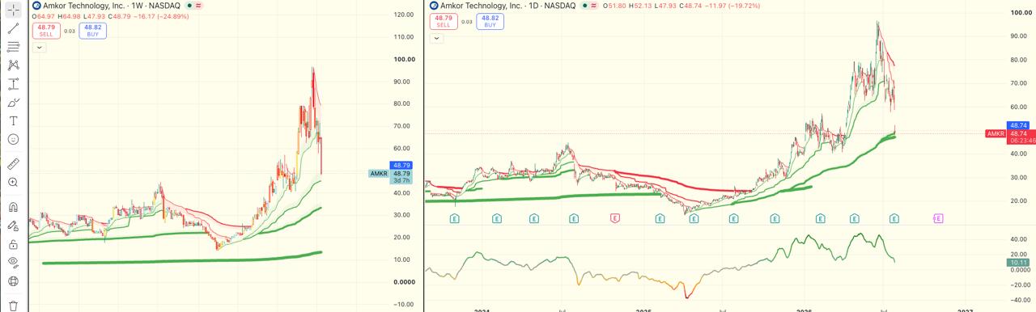
Task: Click SELL 48.79 on weekly chart
Action: [46, 31]
